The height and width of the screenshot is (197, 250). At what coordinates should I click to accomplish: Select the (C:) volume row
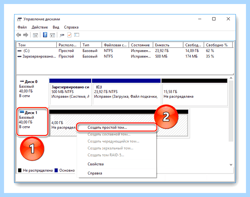click(125, 51)
